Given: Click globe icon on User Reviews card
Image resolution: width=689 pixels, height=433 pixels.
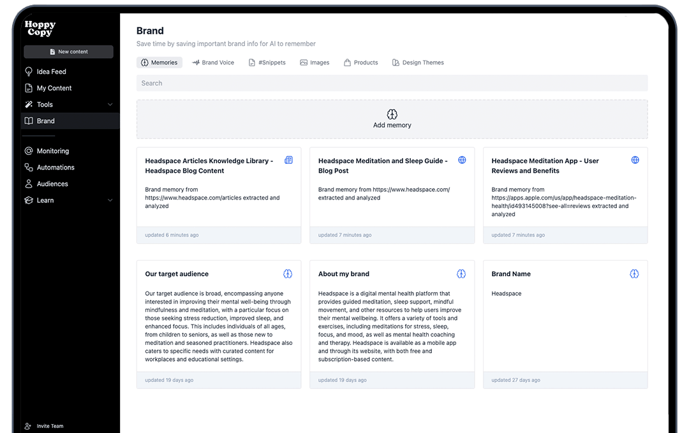Looking at the screenshot, I should pyautogui.click(x=635, y=160).
